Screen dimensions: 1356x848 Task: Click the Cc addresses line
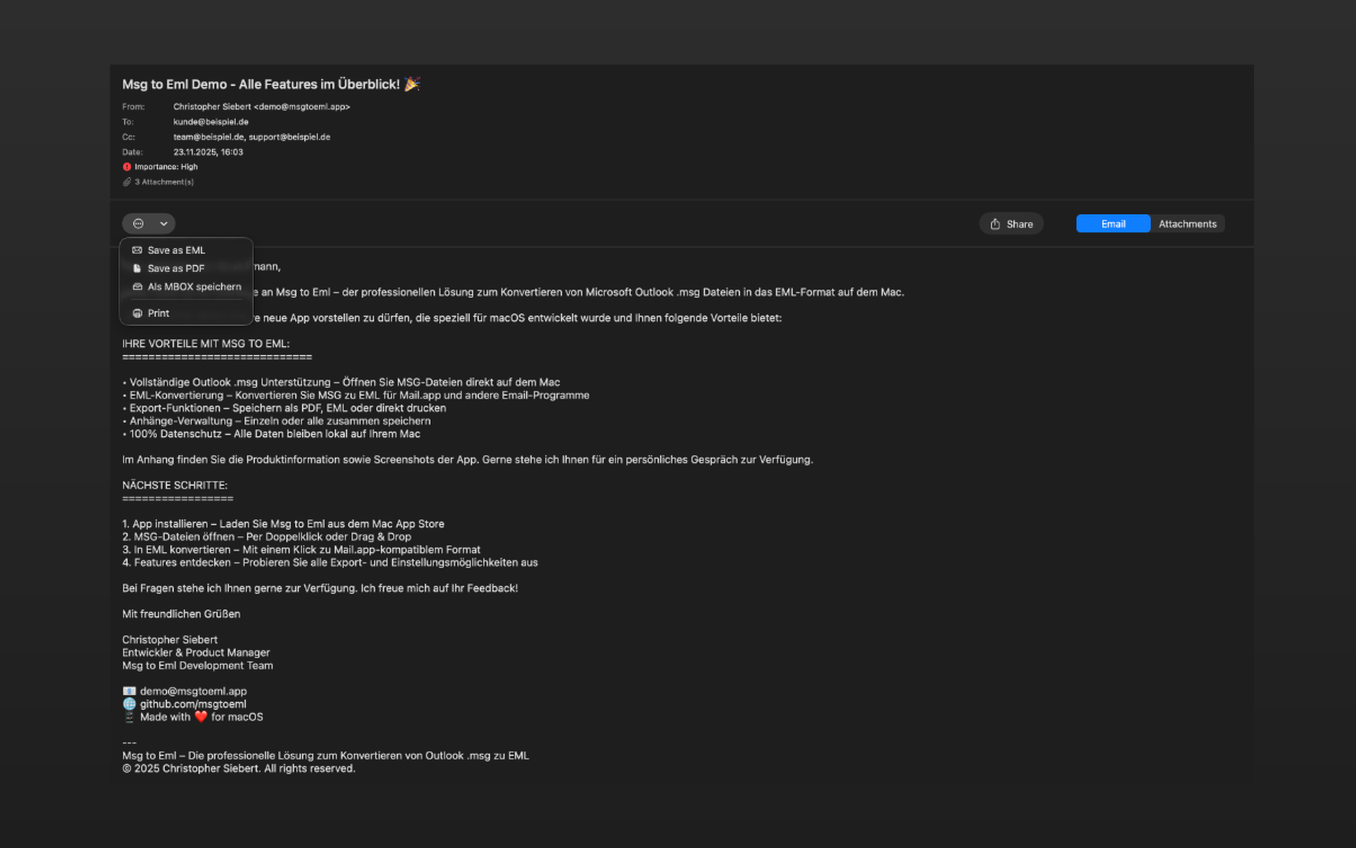[x=251, y=137]
